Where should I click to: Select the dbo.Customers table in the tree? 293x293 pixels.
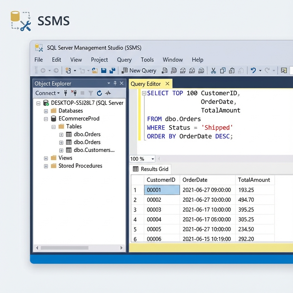pyautogui.click(x=94, y=150)
